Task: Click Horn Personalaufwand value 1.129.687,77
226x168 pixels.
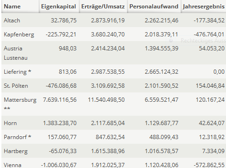Action: click(x=162, y=123)
